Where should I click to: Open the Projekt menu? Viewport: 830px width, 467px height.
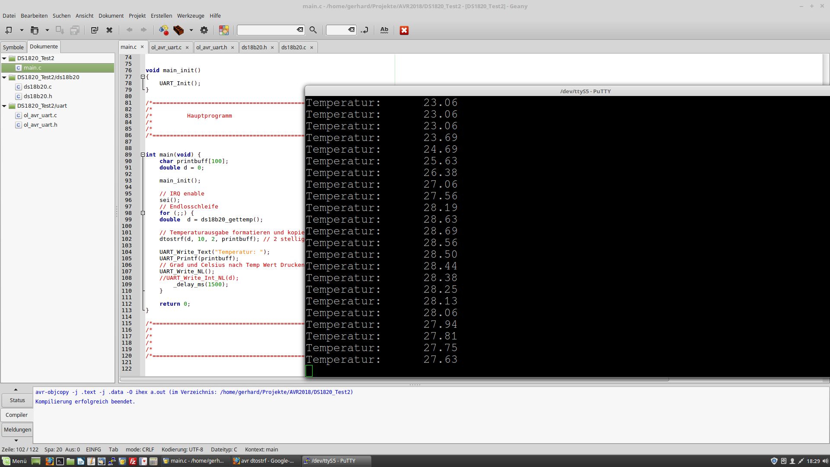click(137, 16)
